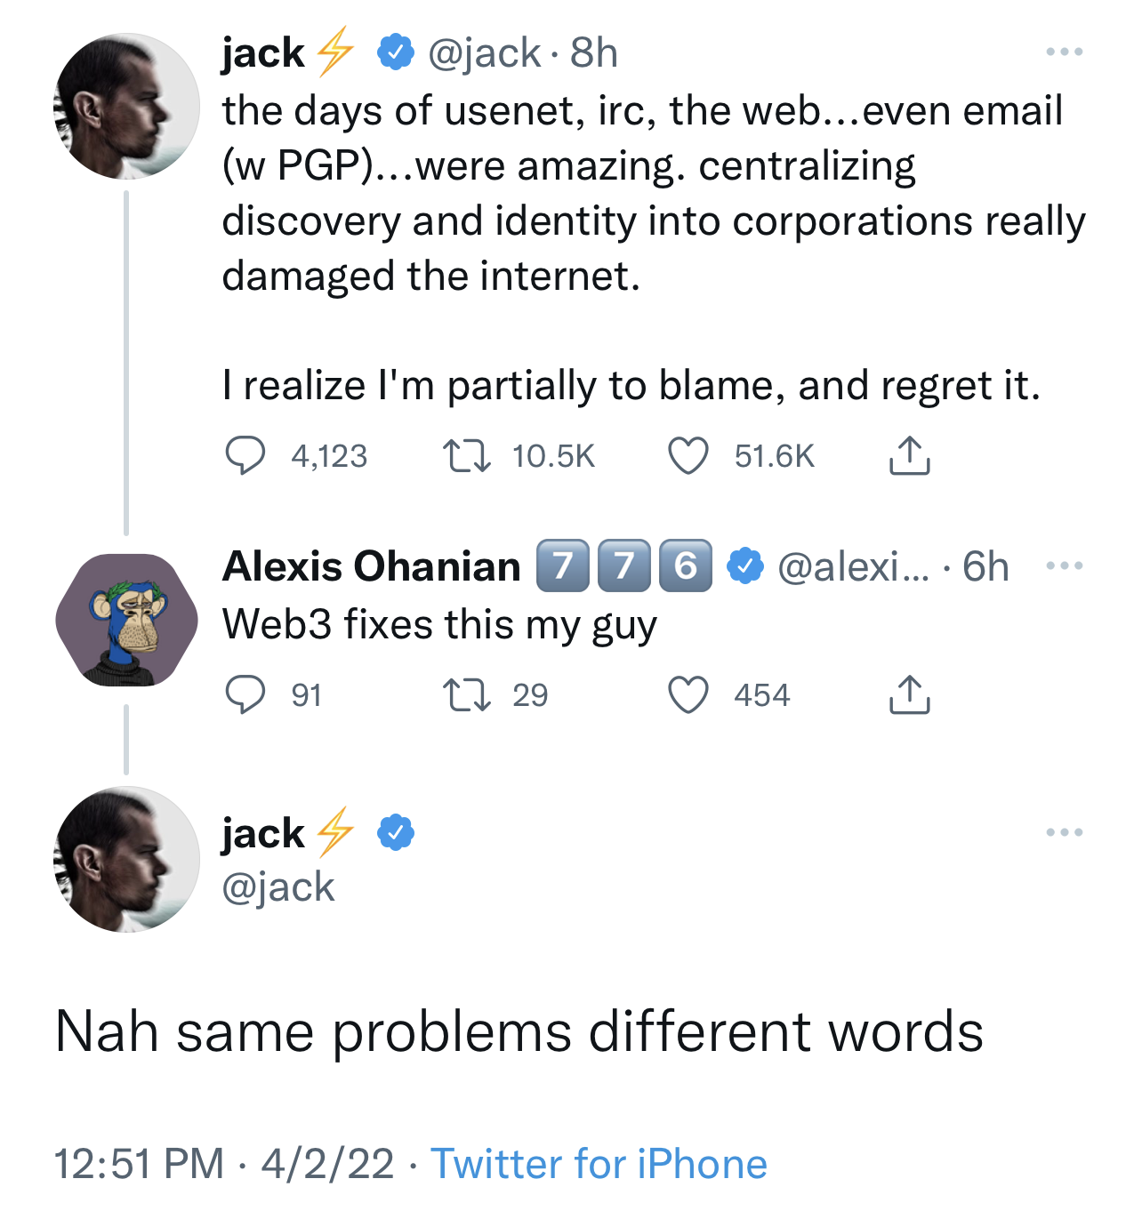Open more options on jack's main reply
This screenshot has height=1219, width=1142.
1064,833
